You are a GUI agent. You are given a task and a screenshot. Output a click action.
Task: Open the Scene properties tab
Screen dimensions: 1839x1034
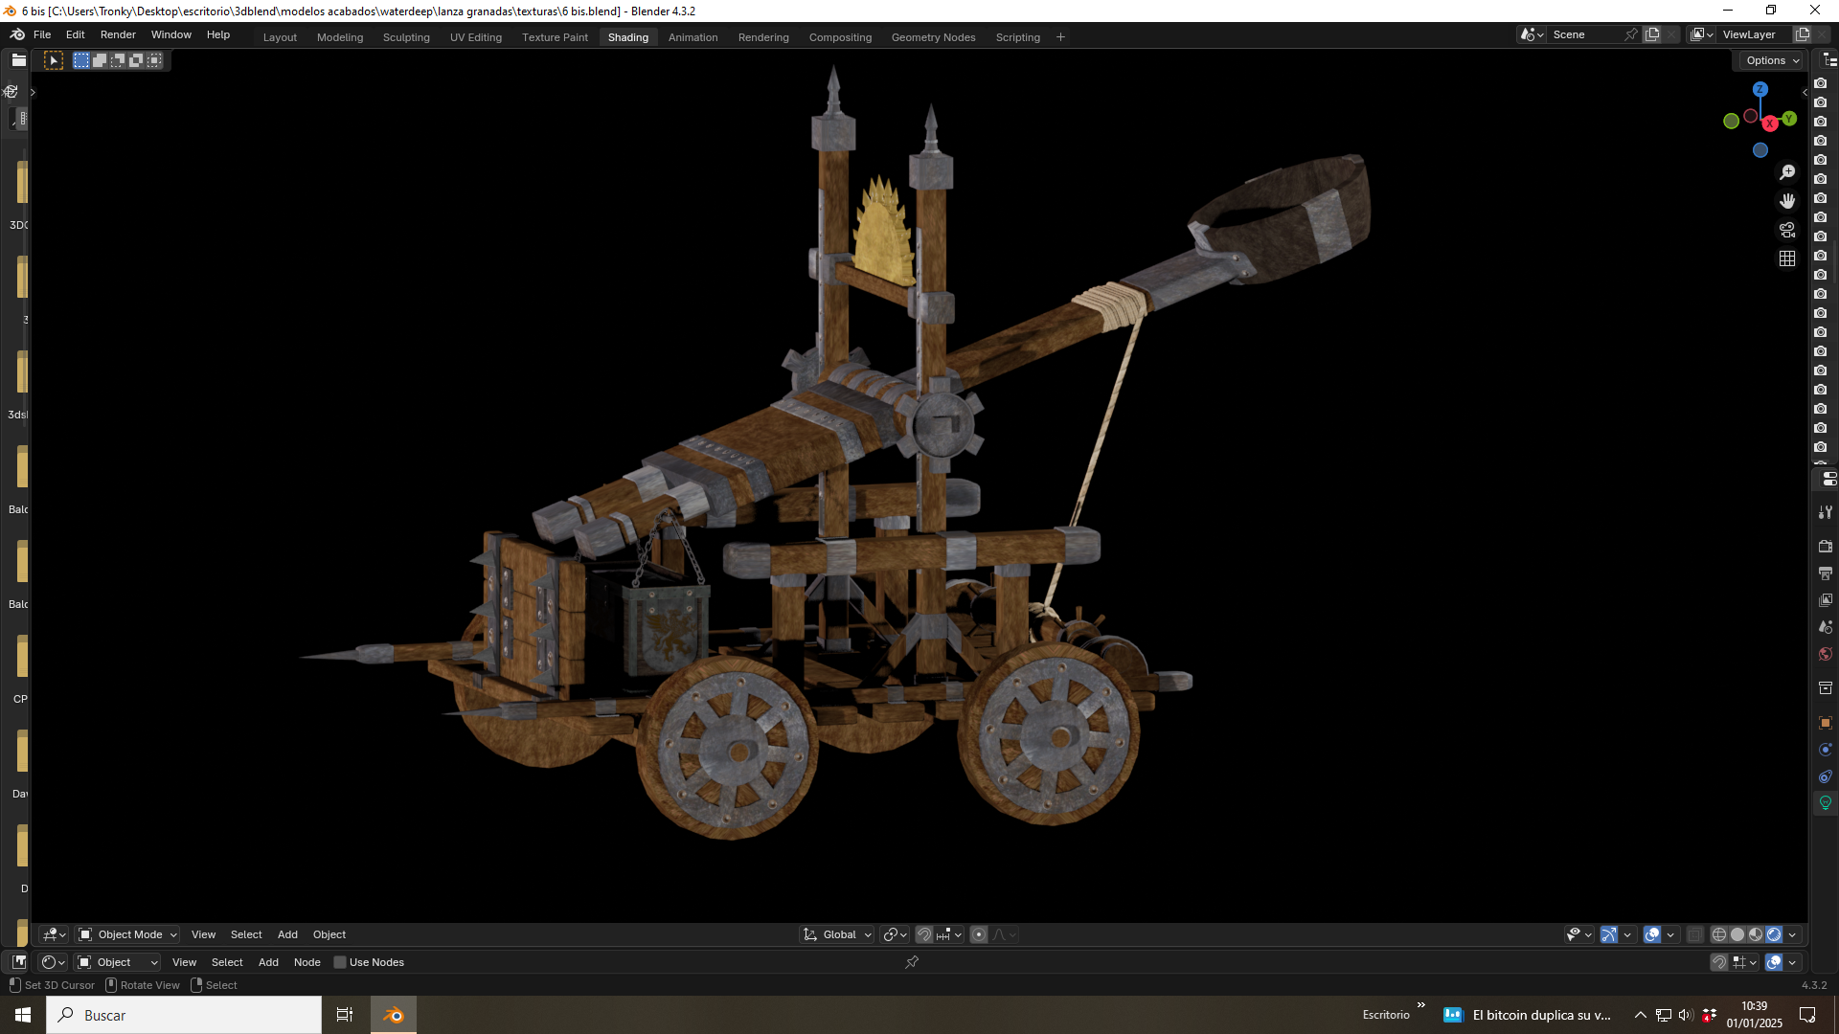pos(1826,627)
